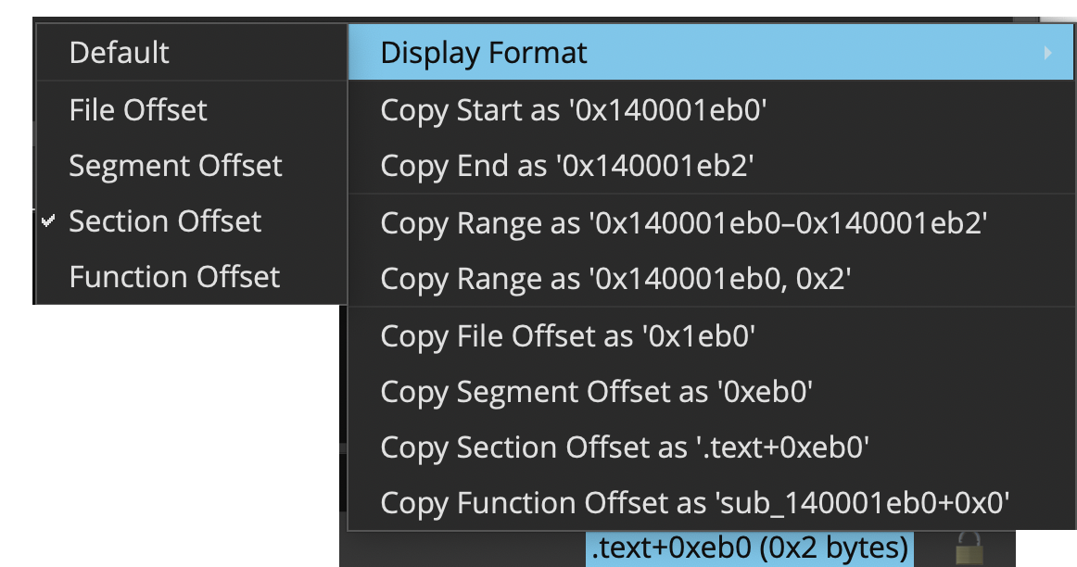The width and height of the screenshot is (1077, 567).
Task: Select Default display format
Action: tap(191, 53)
